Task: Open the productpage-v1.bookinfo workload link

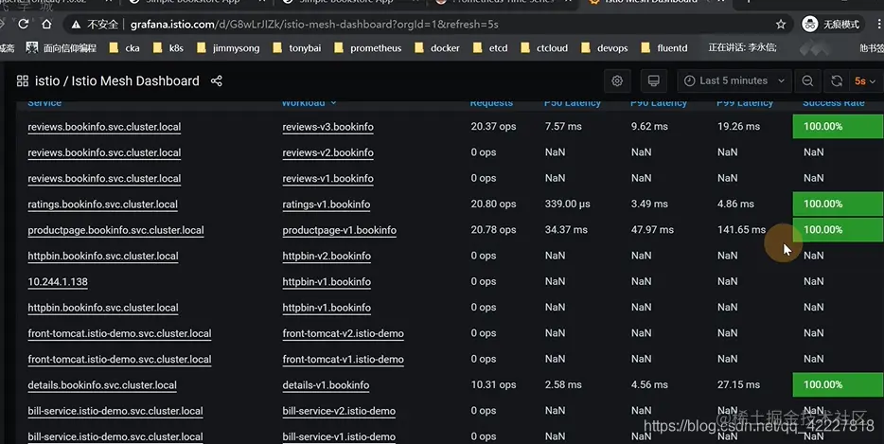Action: pos(340,231)
